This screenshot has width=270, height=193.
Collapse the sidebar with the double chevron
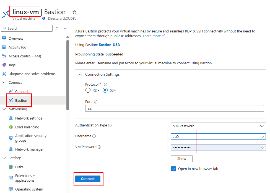pyautogui.click(x=65, y=28)
